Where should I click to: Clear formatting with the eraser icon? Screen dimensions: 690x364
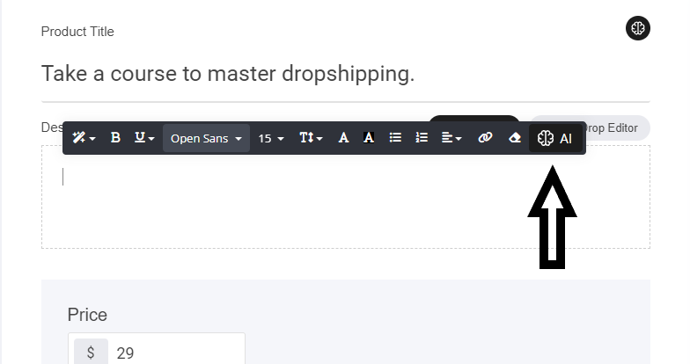[515, 138]
